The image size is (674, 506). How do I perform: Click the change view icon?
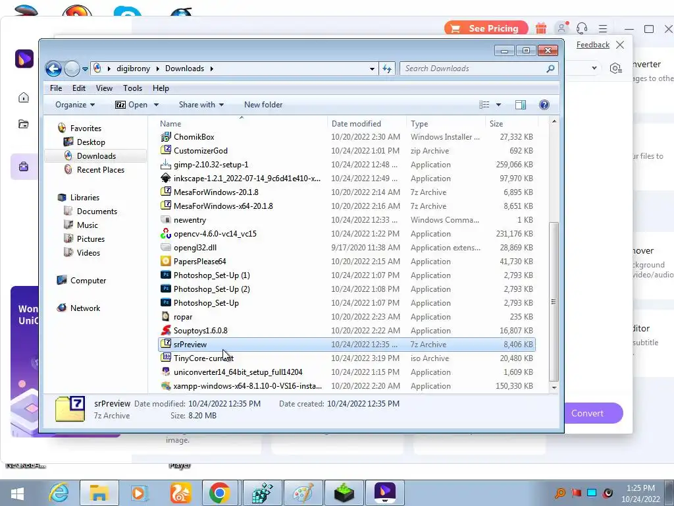[x=484, y=105]
